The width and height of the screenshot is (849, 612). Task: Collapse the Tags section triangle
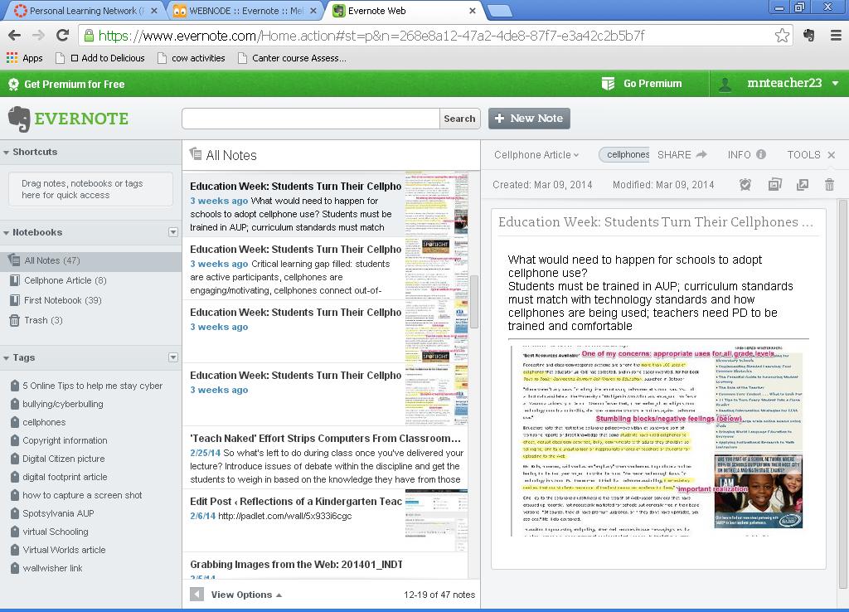[x=6, y=358]
